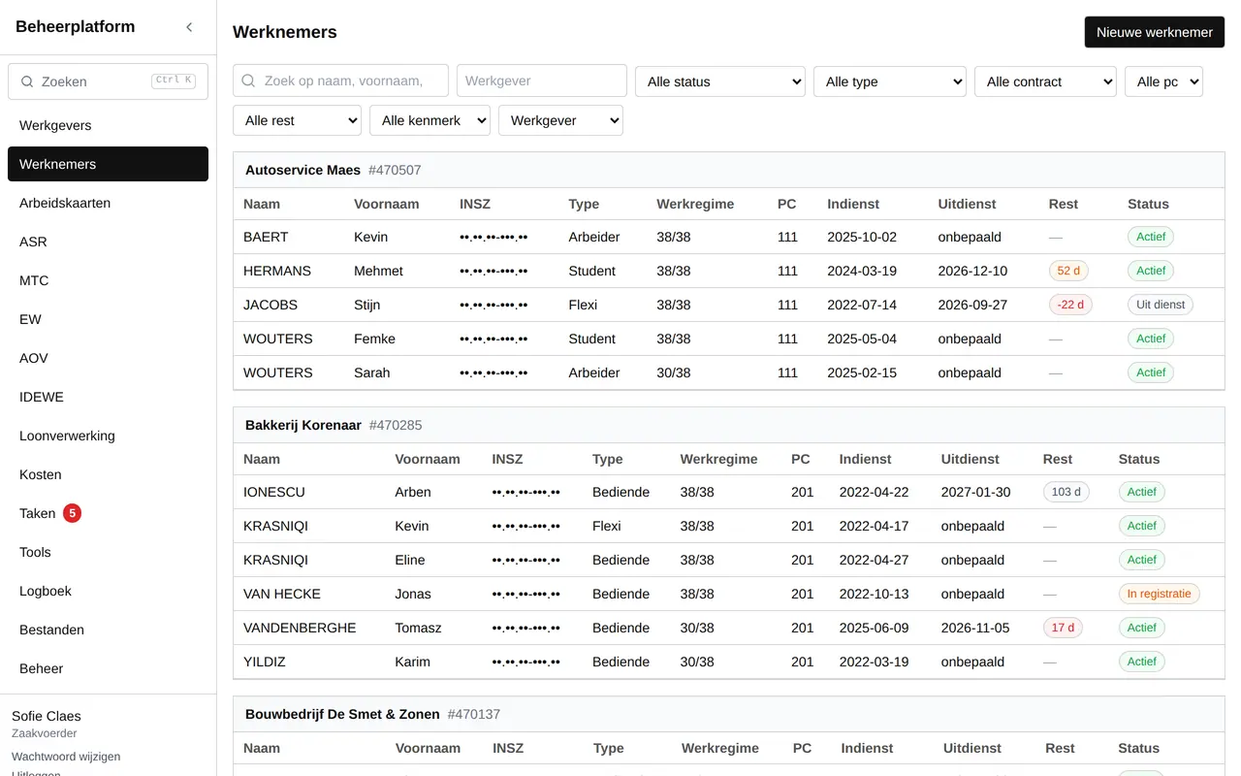Open Logboek in the sidebar

108,591
